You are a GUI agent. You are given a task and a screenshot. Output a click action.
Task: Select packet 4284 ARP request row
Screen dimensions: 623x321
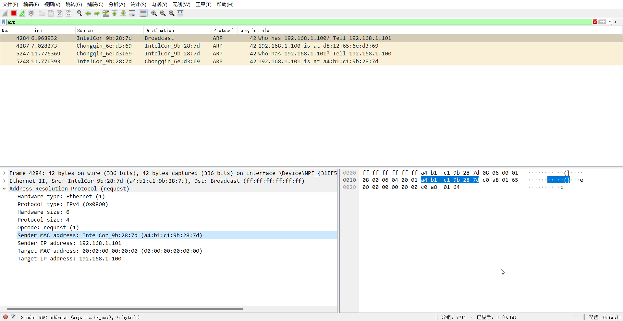pyautogui.click(x=311, y=38)
